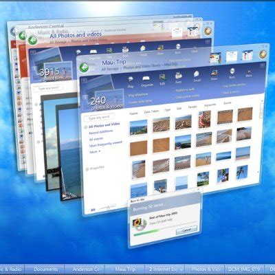The height and width of the screenshot is (275, 275).
Task: Switch to Photos & Videos taskbar button
Action: [x=205, y=269]
